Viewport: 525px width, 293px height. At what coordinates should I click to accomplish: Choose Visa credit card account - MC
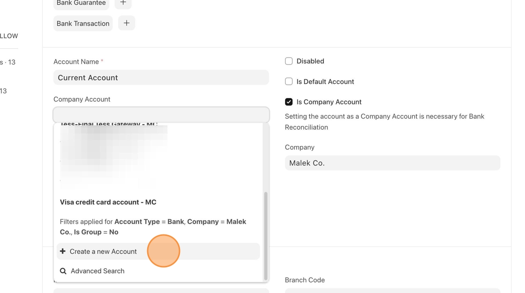click(x=108, y=202)
